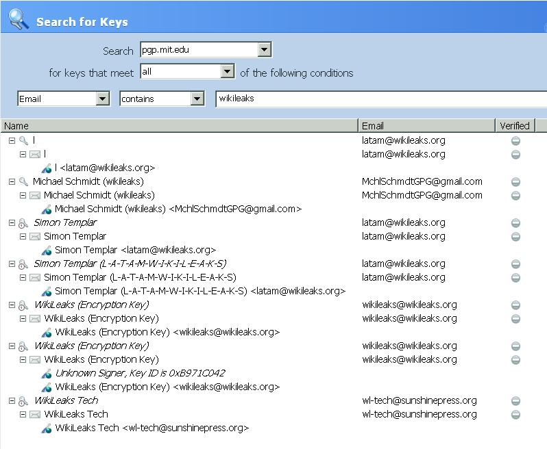Click the signature icon beside Michael Schmidt <MchlSchmdtGPG@gmail.com>

(x=47, y=209)
